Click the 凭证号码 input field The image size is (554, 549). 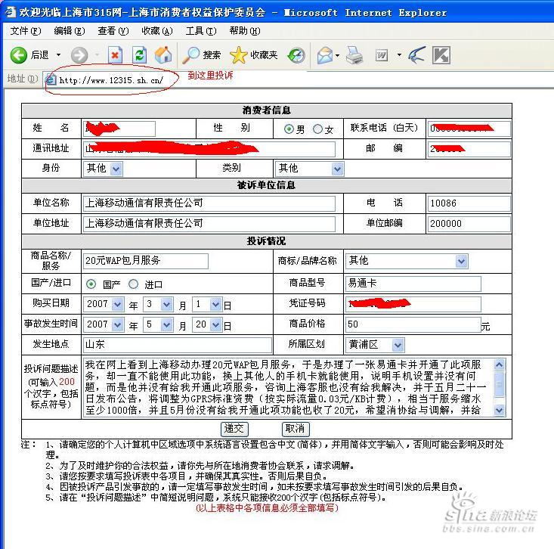click(x=413, y=304)
